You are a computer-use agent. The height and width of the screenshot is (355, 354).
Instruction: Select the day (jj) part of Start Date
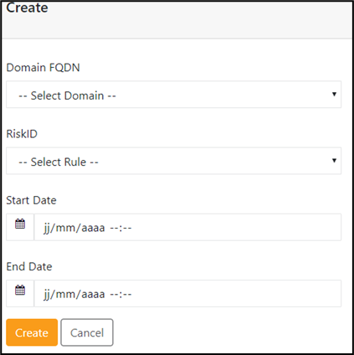click(47, 228)
